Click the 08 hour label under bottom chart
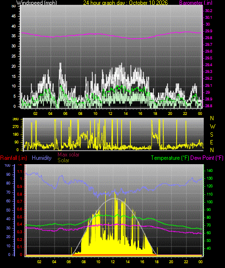The image size is (225, 268). 84,262
